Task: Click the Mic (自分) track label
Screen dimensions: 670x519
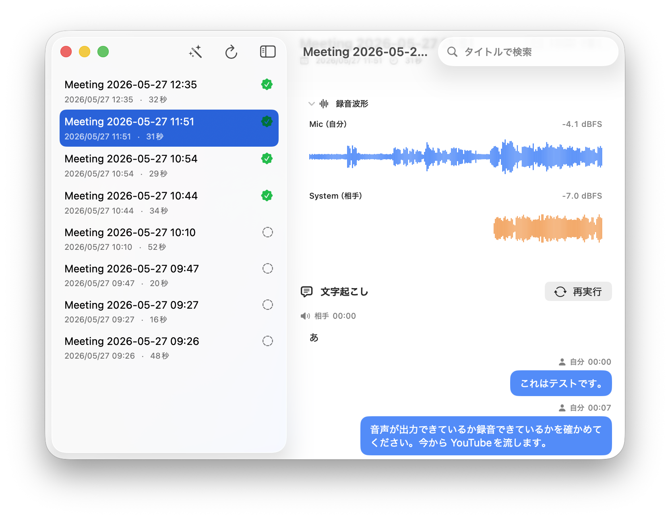Action: [x=328, y=124]
